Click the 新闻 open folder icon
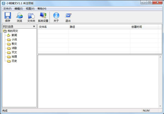 9,35
